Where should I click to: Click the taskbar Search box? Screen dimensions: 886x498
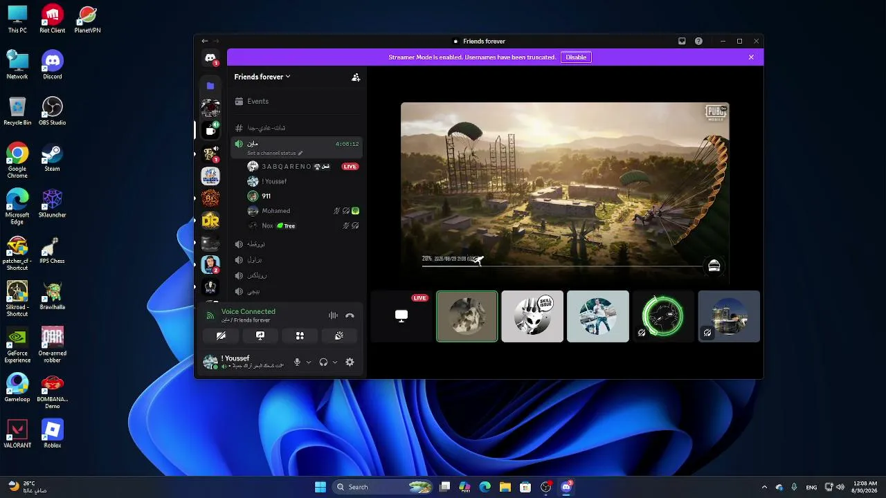tap(383, 487)
